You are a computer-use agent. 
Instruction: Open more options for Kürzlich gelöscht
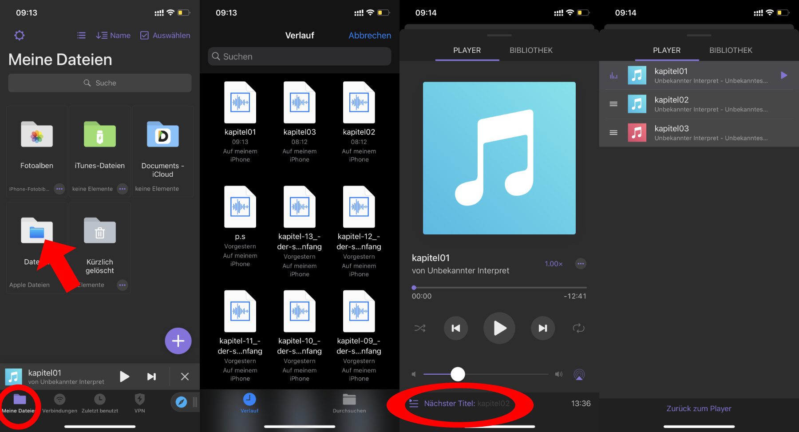(x=122, y=285)
